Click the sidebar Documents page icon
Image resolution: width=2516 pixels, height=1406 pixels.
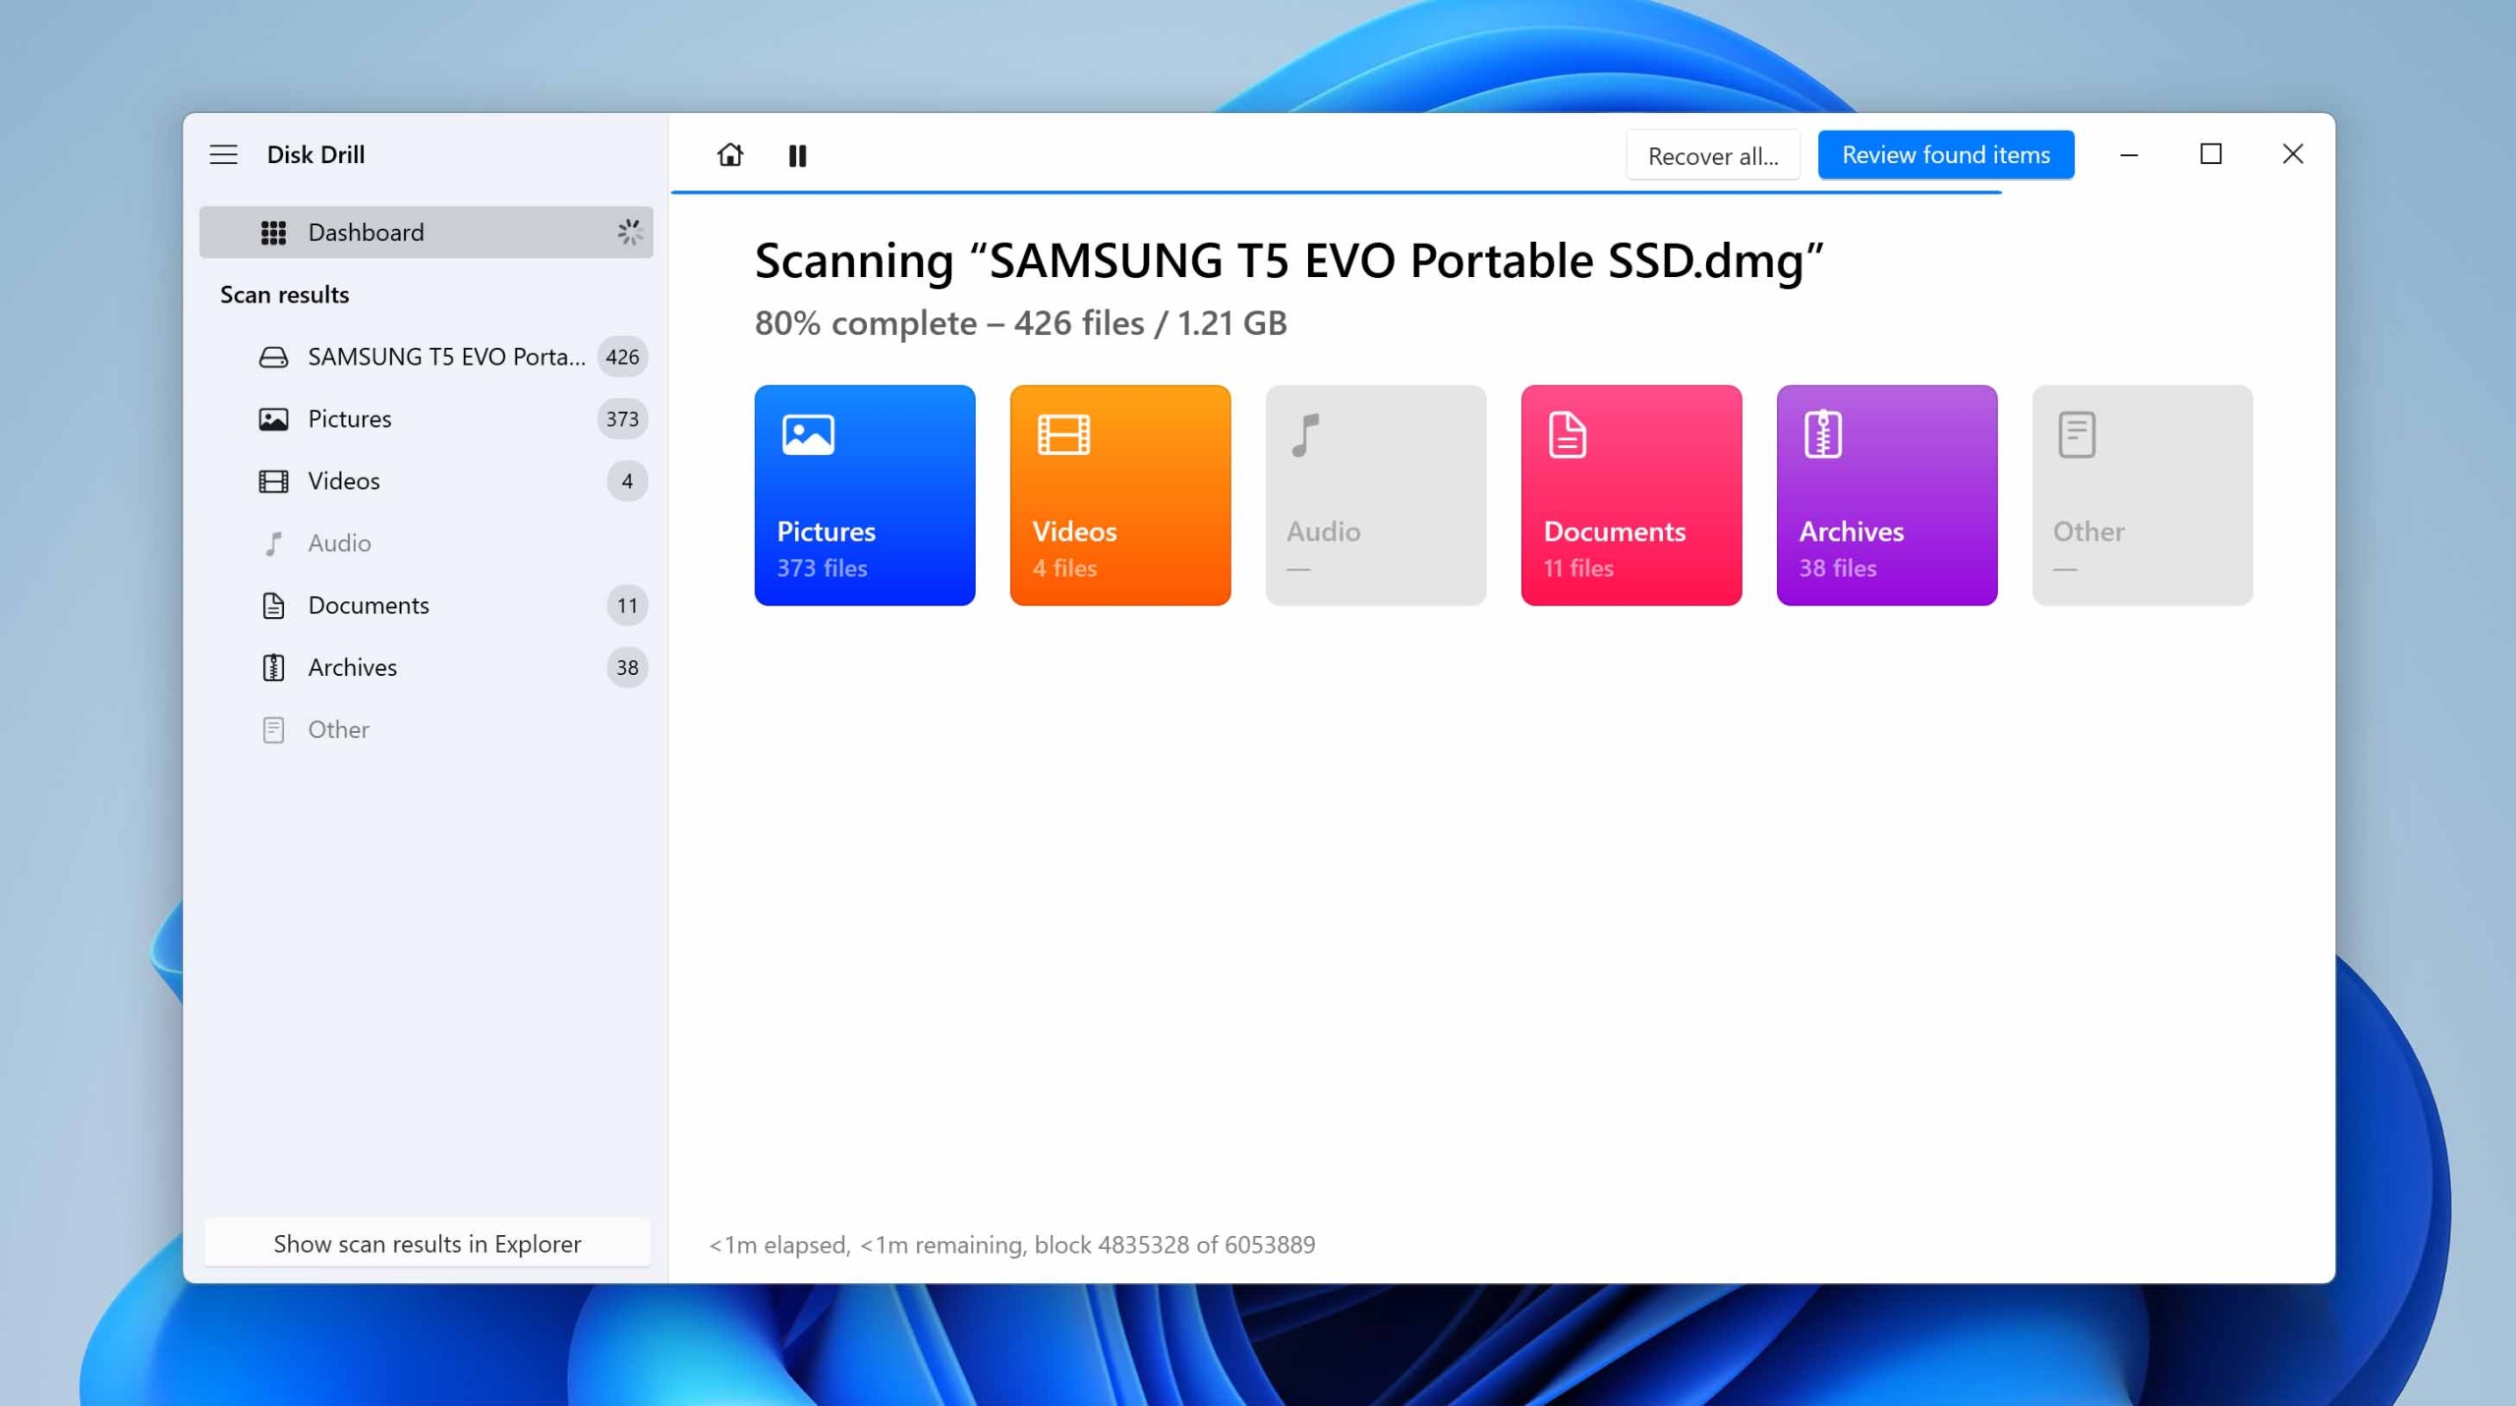click(273, 605)
